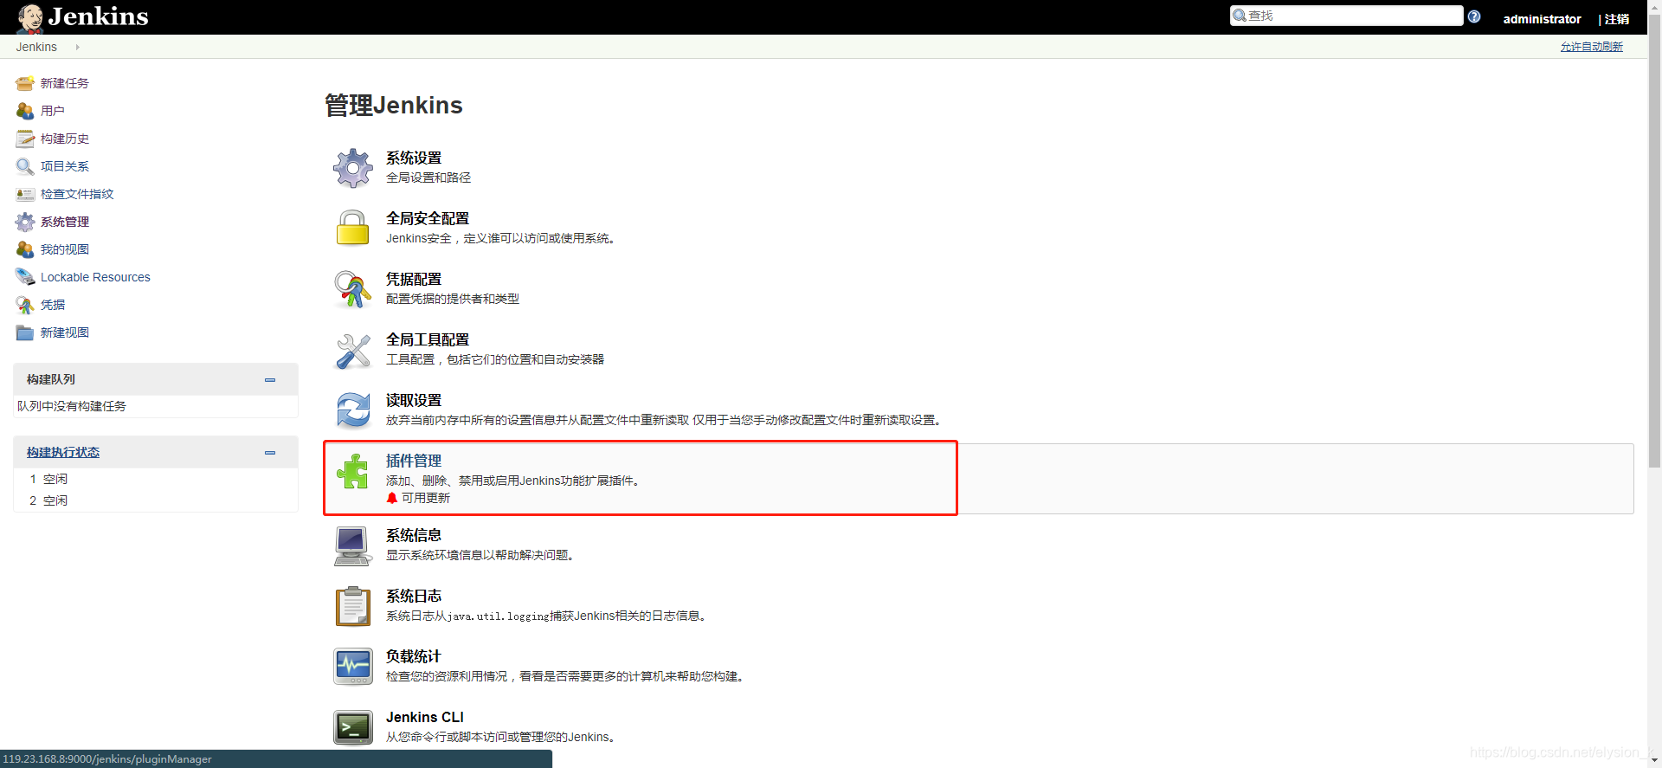Click the 凭据 keys icon in sidebar
This screenshot has height=768, width=1662.
25,305
